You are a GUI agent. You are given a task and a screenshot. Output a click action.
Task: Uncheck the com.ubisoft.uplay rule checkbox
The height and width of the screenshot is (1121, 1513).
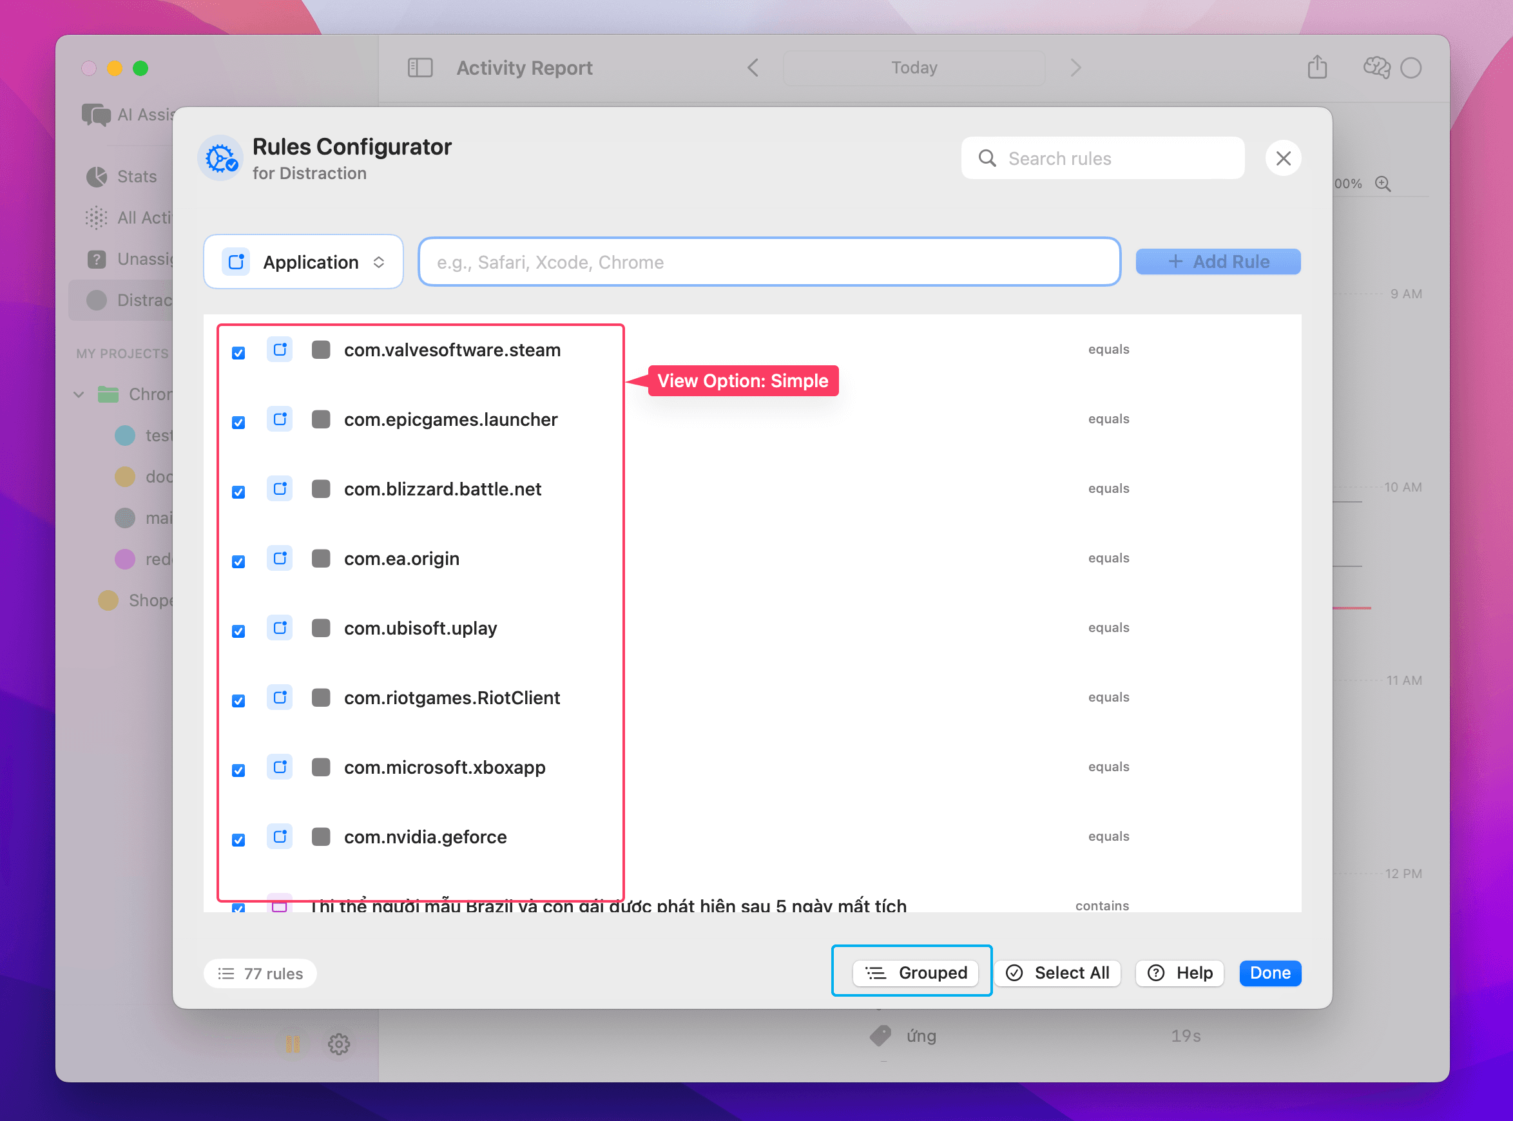coord(238,631)
